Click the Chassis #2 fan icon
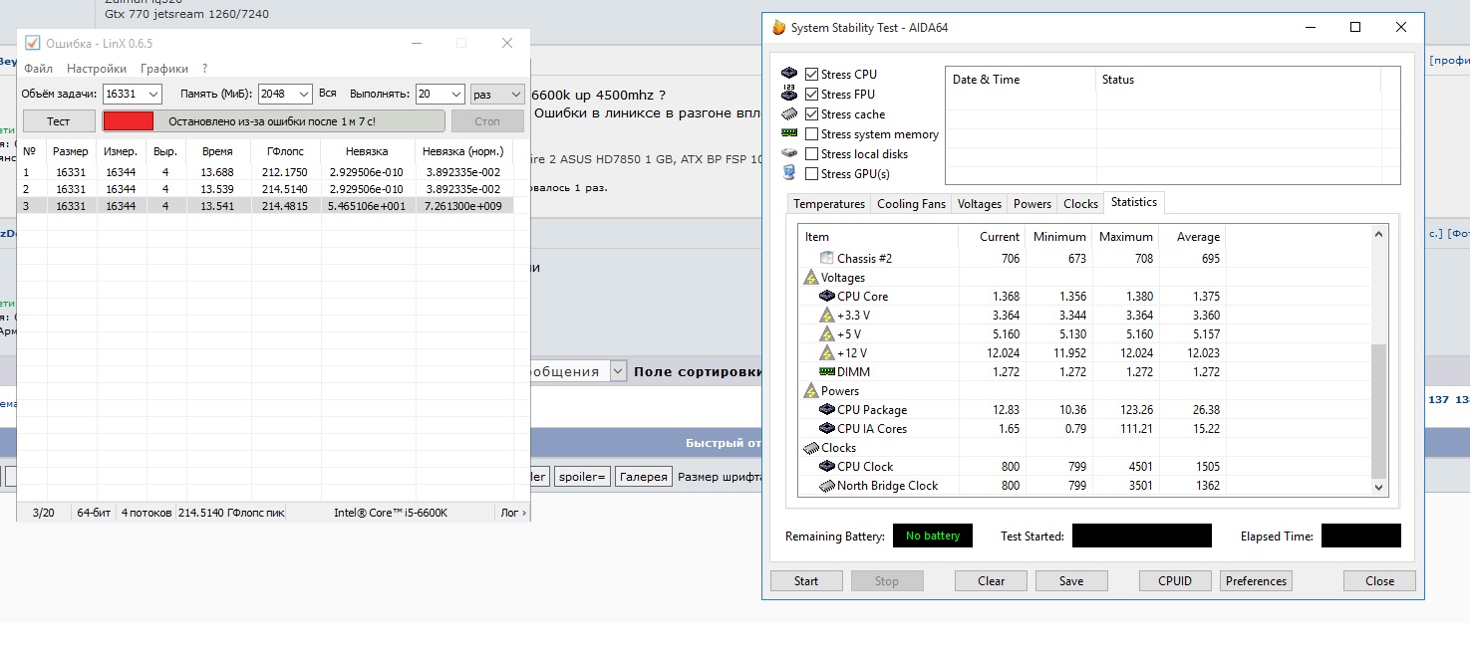Viewport: 1470px width, 645px height. (826, 258)
